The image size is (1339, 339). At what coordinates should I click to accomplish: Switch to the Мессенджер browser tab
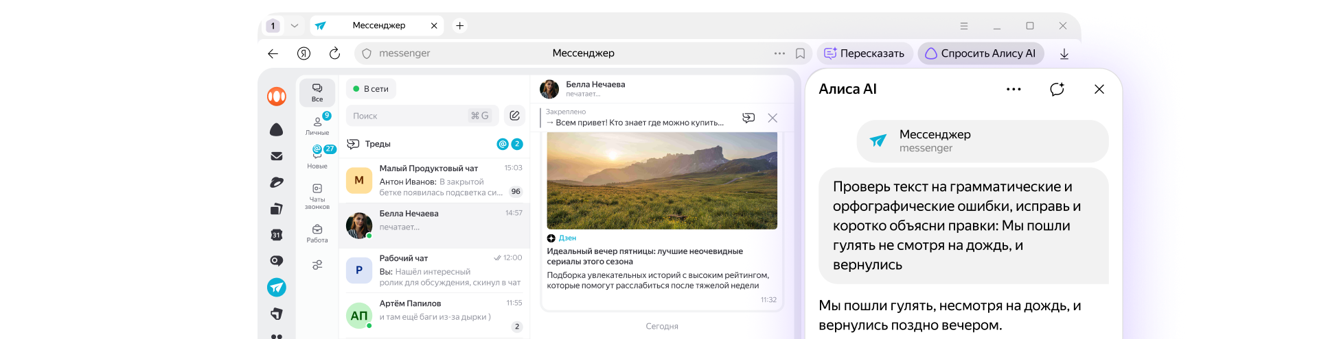377,26
